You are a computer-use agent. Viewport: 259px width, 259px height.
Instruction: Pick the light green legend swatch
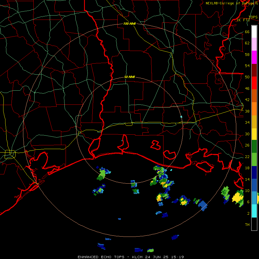254,159
